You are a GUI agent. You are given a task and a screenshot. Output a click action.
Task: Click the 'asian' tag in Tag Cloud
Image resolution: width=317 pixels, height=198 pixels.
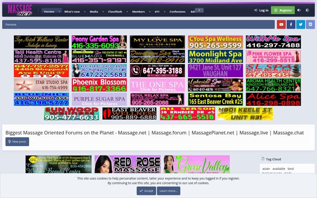[266, 169]
